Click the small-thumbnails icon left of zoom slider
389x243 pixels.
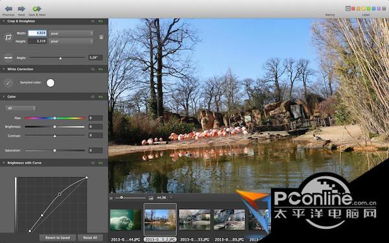(x=111, y=198)
